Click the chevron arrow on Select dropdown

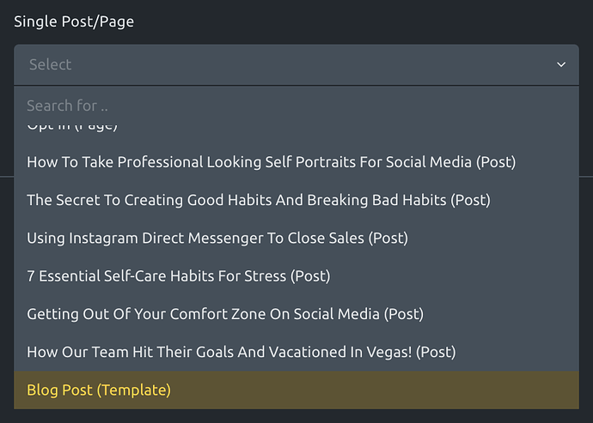click(x=561, y=64)
